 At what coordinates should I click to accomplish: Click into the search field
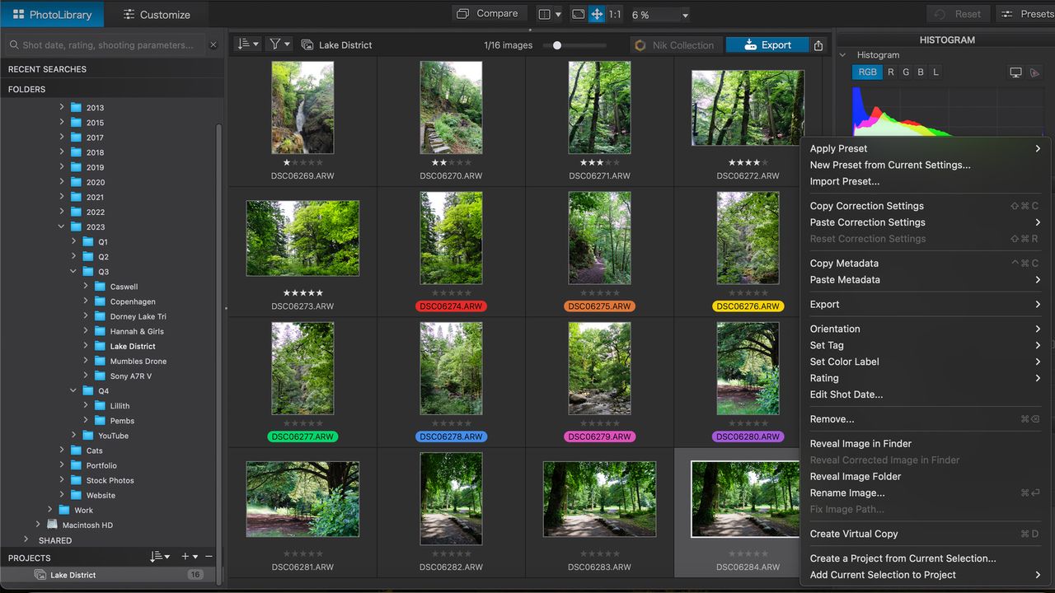click(x=107, y=45)
